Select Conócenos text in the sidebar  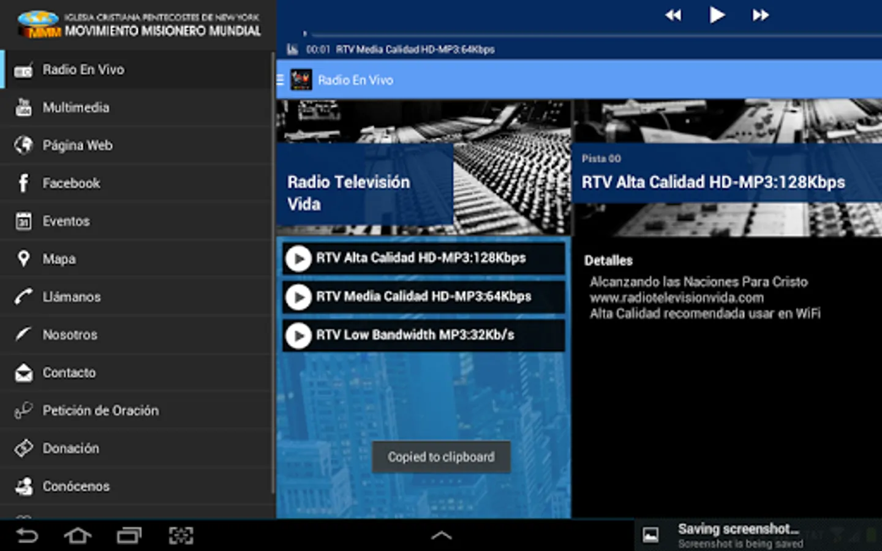point(76,487)
